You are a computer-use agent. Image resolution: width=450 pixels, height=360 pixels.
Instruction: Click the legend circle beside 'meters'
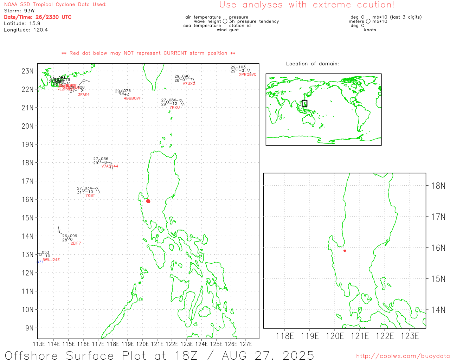click(368, 21)
